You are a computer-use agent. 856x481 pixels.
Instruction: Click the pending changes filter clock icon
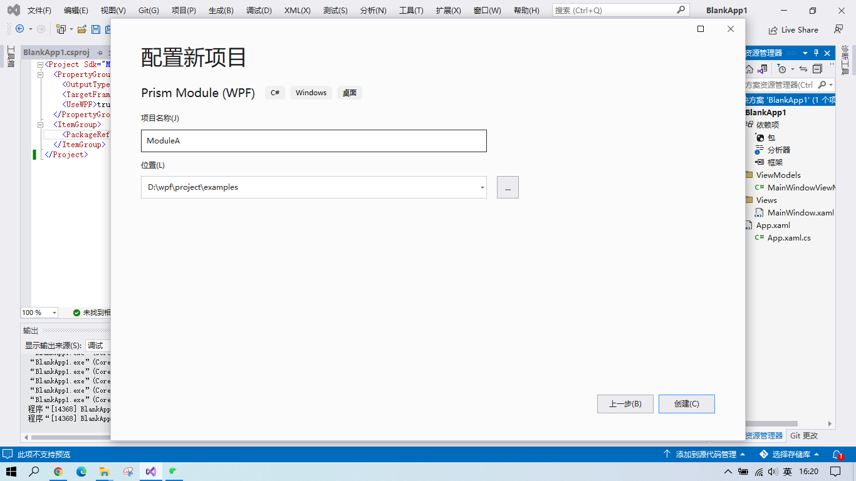781,69
